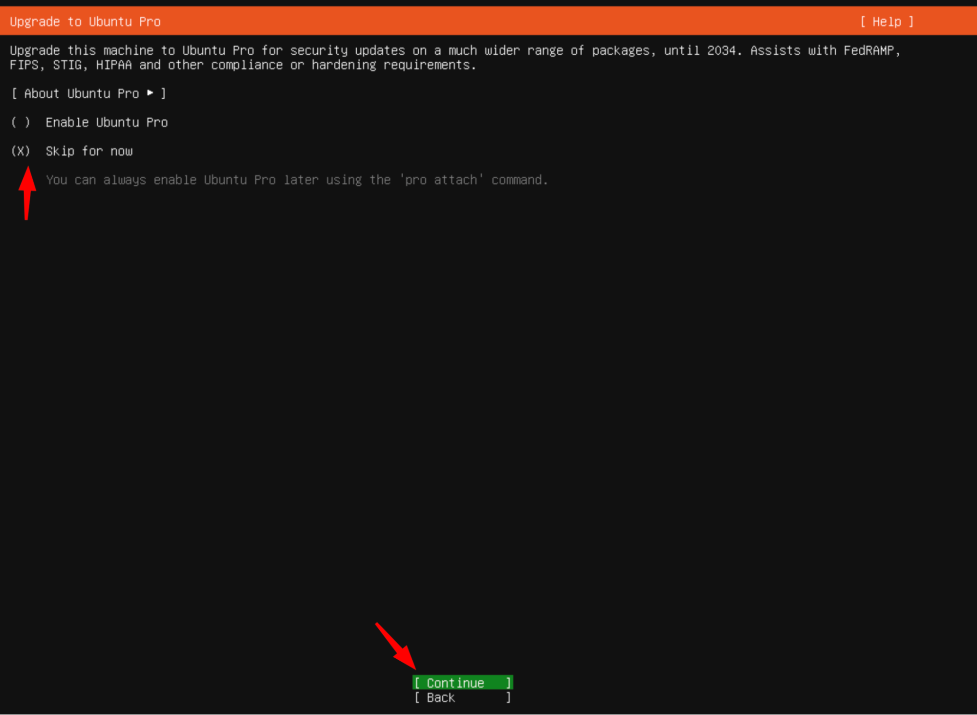Click the Upgrade to Ubuntu Pro title
977x715 pixels.
(85, 22)
